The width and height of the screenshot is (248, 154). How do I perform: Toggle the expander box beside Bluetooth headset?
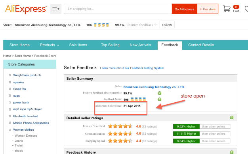tap(10, 116)
